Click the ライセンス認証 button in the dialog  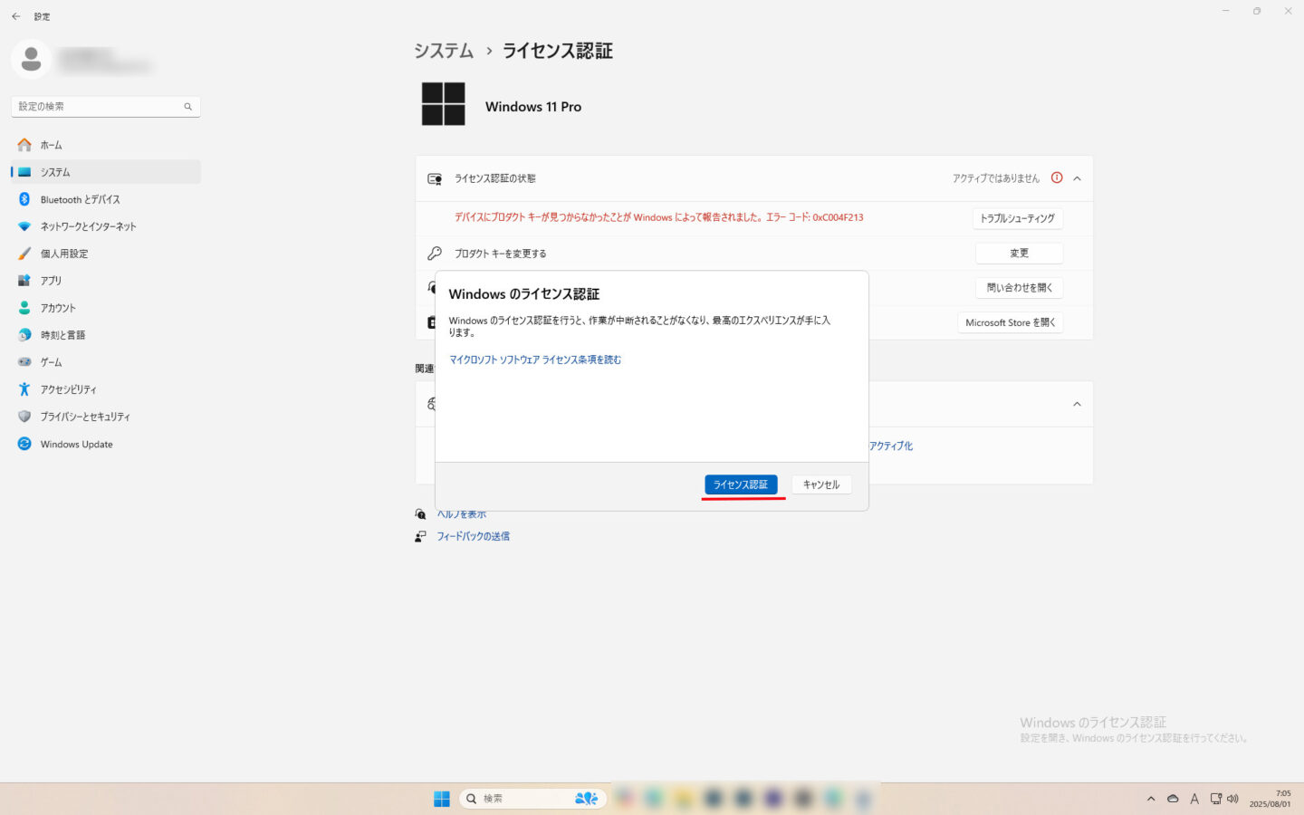pyautogui.click(x=741, y=484)
